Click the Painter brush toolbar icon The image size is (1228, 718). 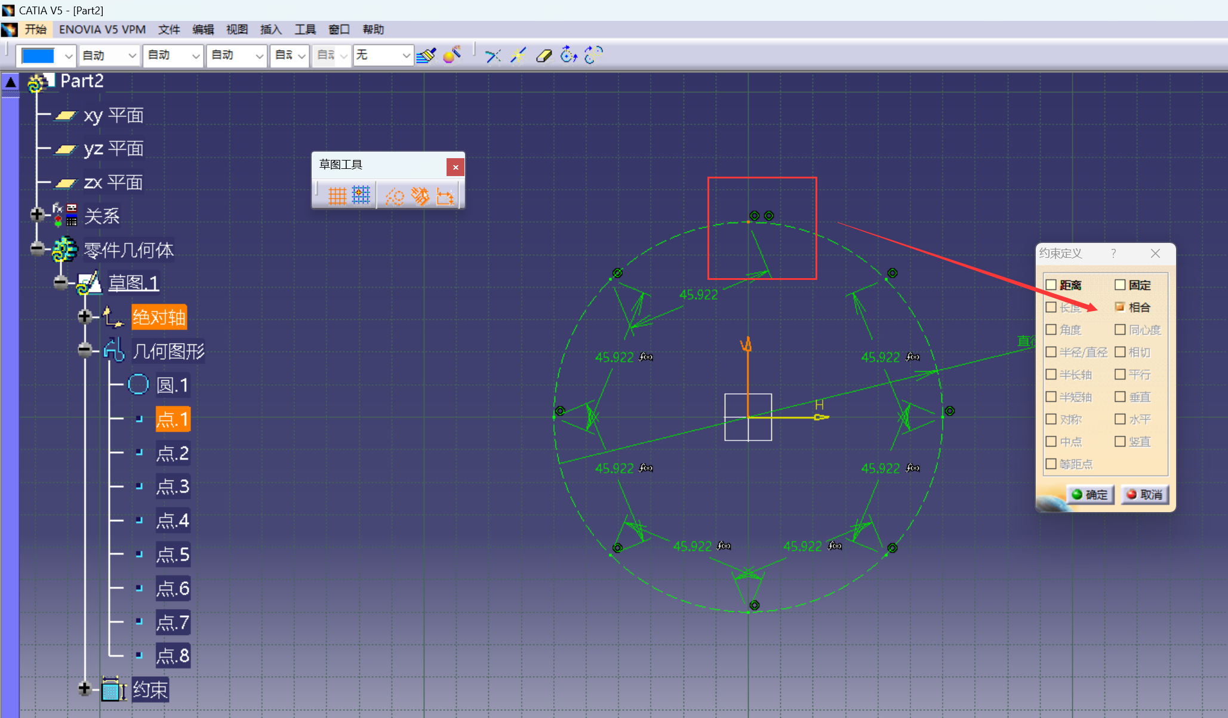pyautogui.click(x=426, y=56)
